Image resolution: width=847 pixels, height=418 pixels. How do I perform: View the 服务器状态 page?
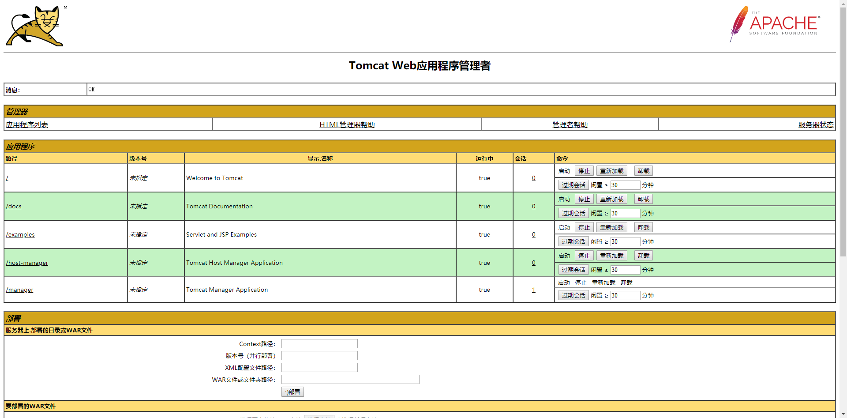pyautogui.click(x=815, y=124)
